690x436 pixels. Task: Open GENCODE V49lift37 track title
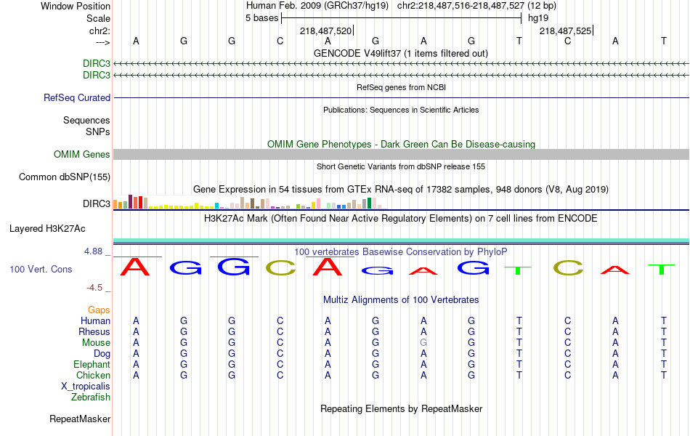[401, 53]
